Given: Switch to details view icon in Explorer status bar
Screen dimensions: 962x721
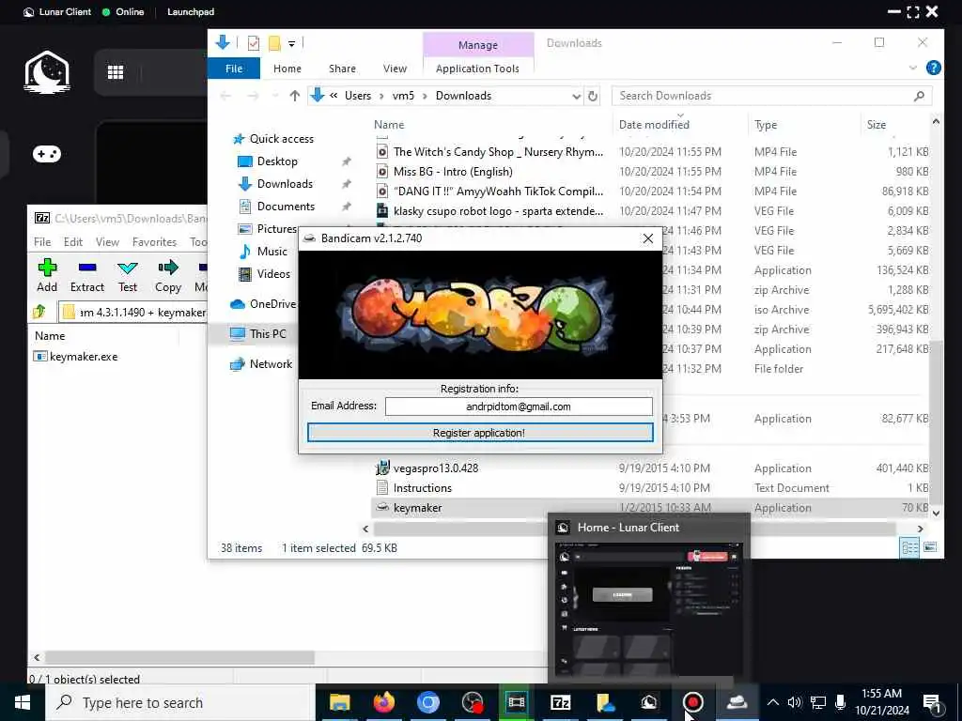Looking at the screenshot, I should click(x=909, y=547).
